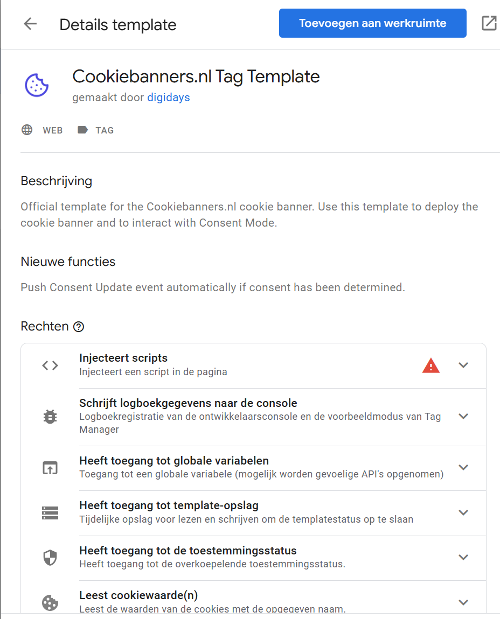Expand the Injecteert scripts permission
Viewport: 500px width, 619px height.
(x=463, y=365)
